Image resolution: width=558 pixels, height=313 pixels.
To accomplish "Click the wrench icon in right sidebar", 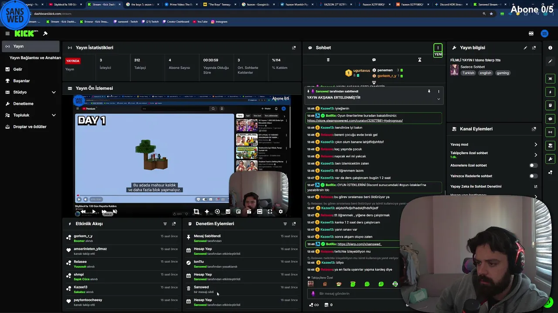I will pyautogui.click(x=550, y=159).
